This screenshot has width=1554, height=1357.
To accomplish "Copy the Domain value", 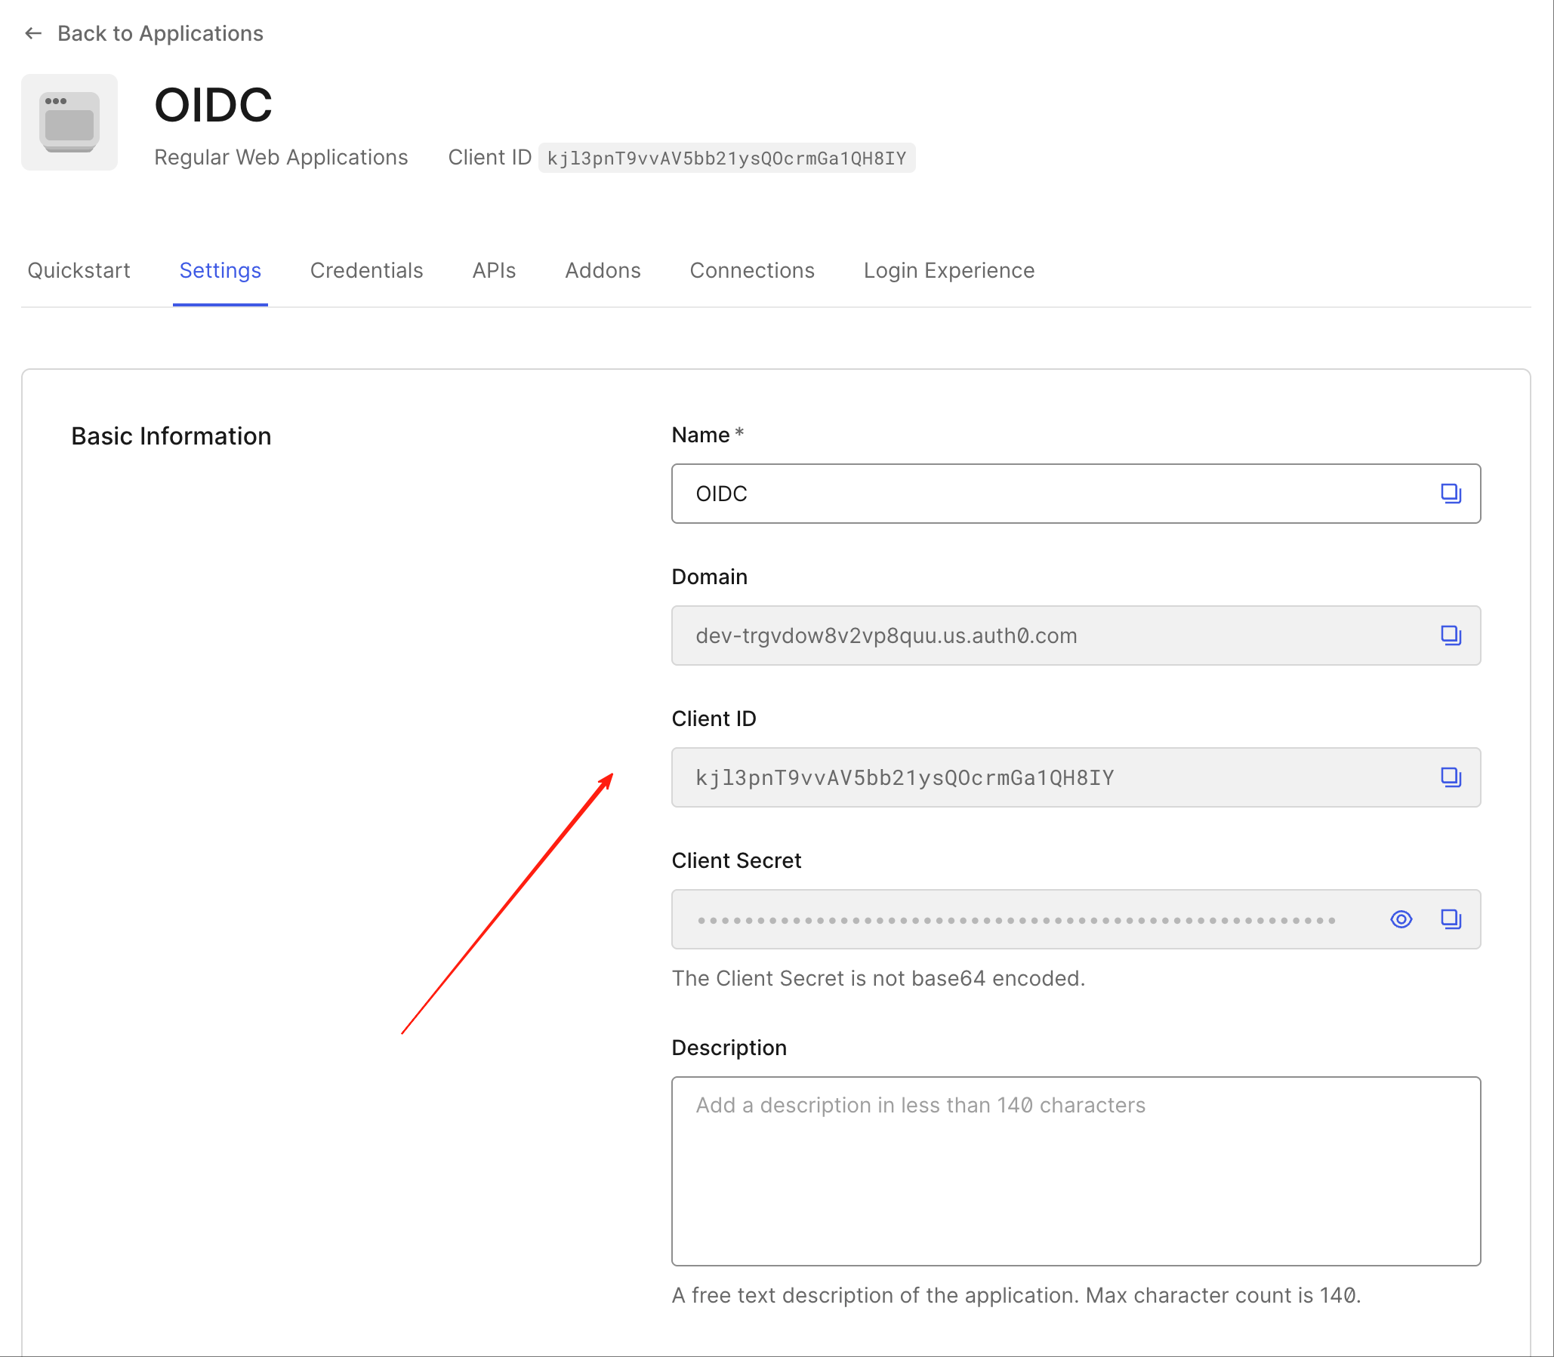I will pos(1451,635).
